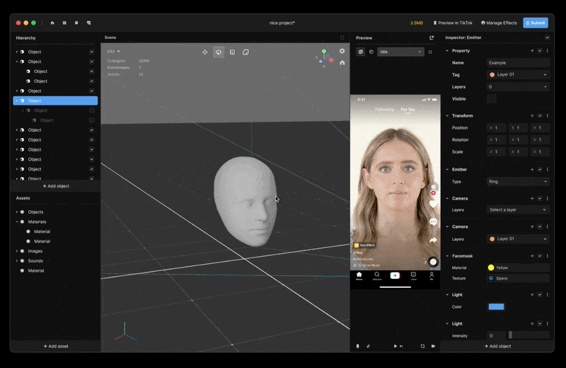Viewport: 566px width, 368px height.
Task: Toggle the Facemask section checkbox
Action: [540, 255]
